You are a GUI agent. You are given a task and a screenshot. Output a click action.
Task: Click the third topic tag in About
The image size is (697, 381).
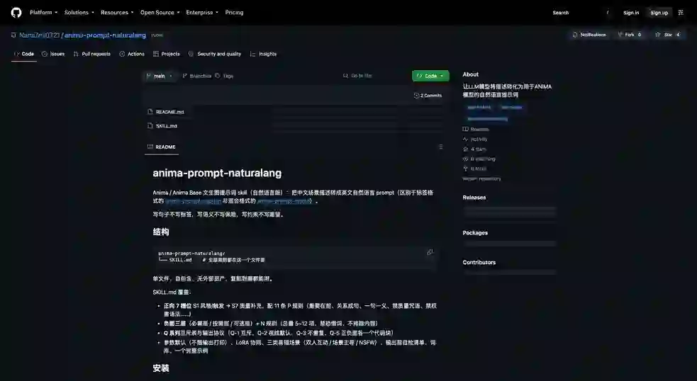[x=488, y=118]
